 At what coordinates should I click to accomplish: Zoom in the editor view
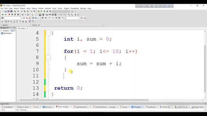click(69, 15)
